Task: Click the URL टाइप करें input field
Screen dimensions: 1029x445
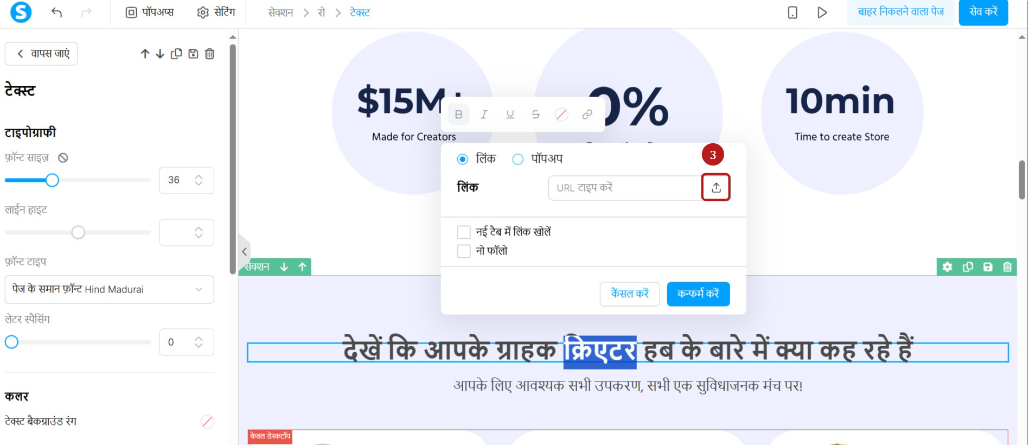Action: point(625,188)
